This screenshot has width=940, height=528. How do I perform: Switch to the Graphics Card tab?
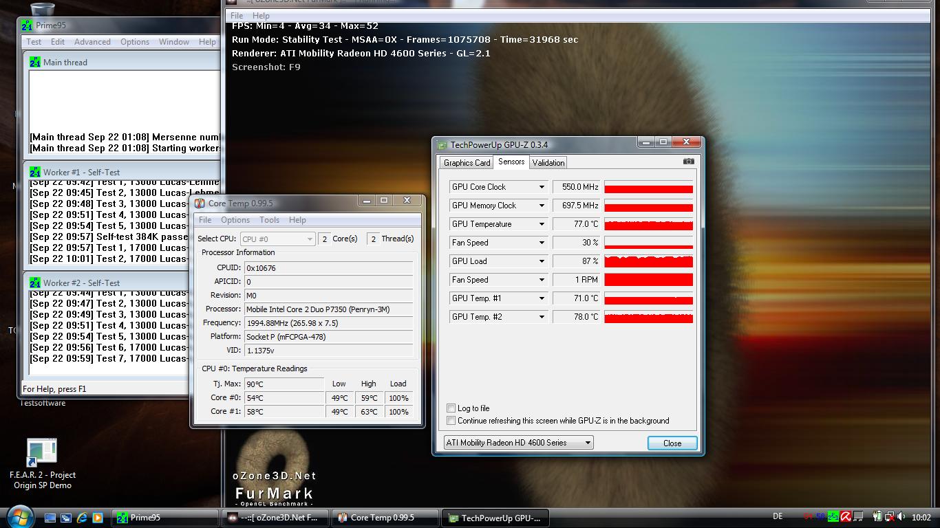467,163
